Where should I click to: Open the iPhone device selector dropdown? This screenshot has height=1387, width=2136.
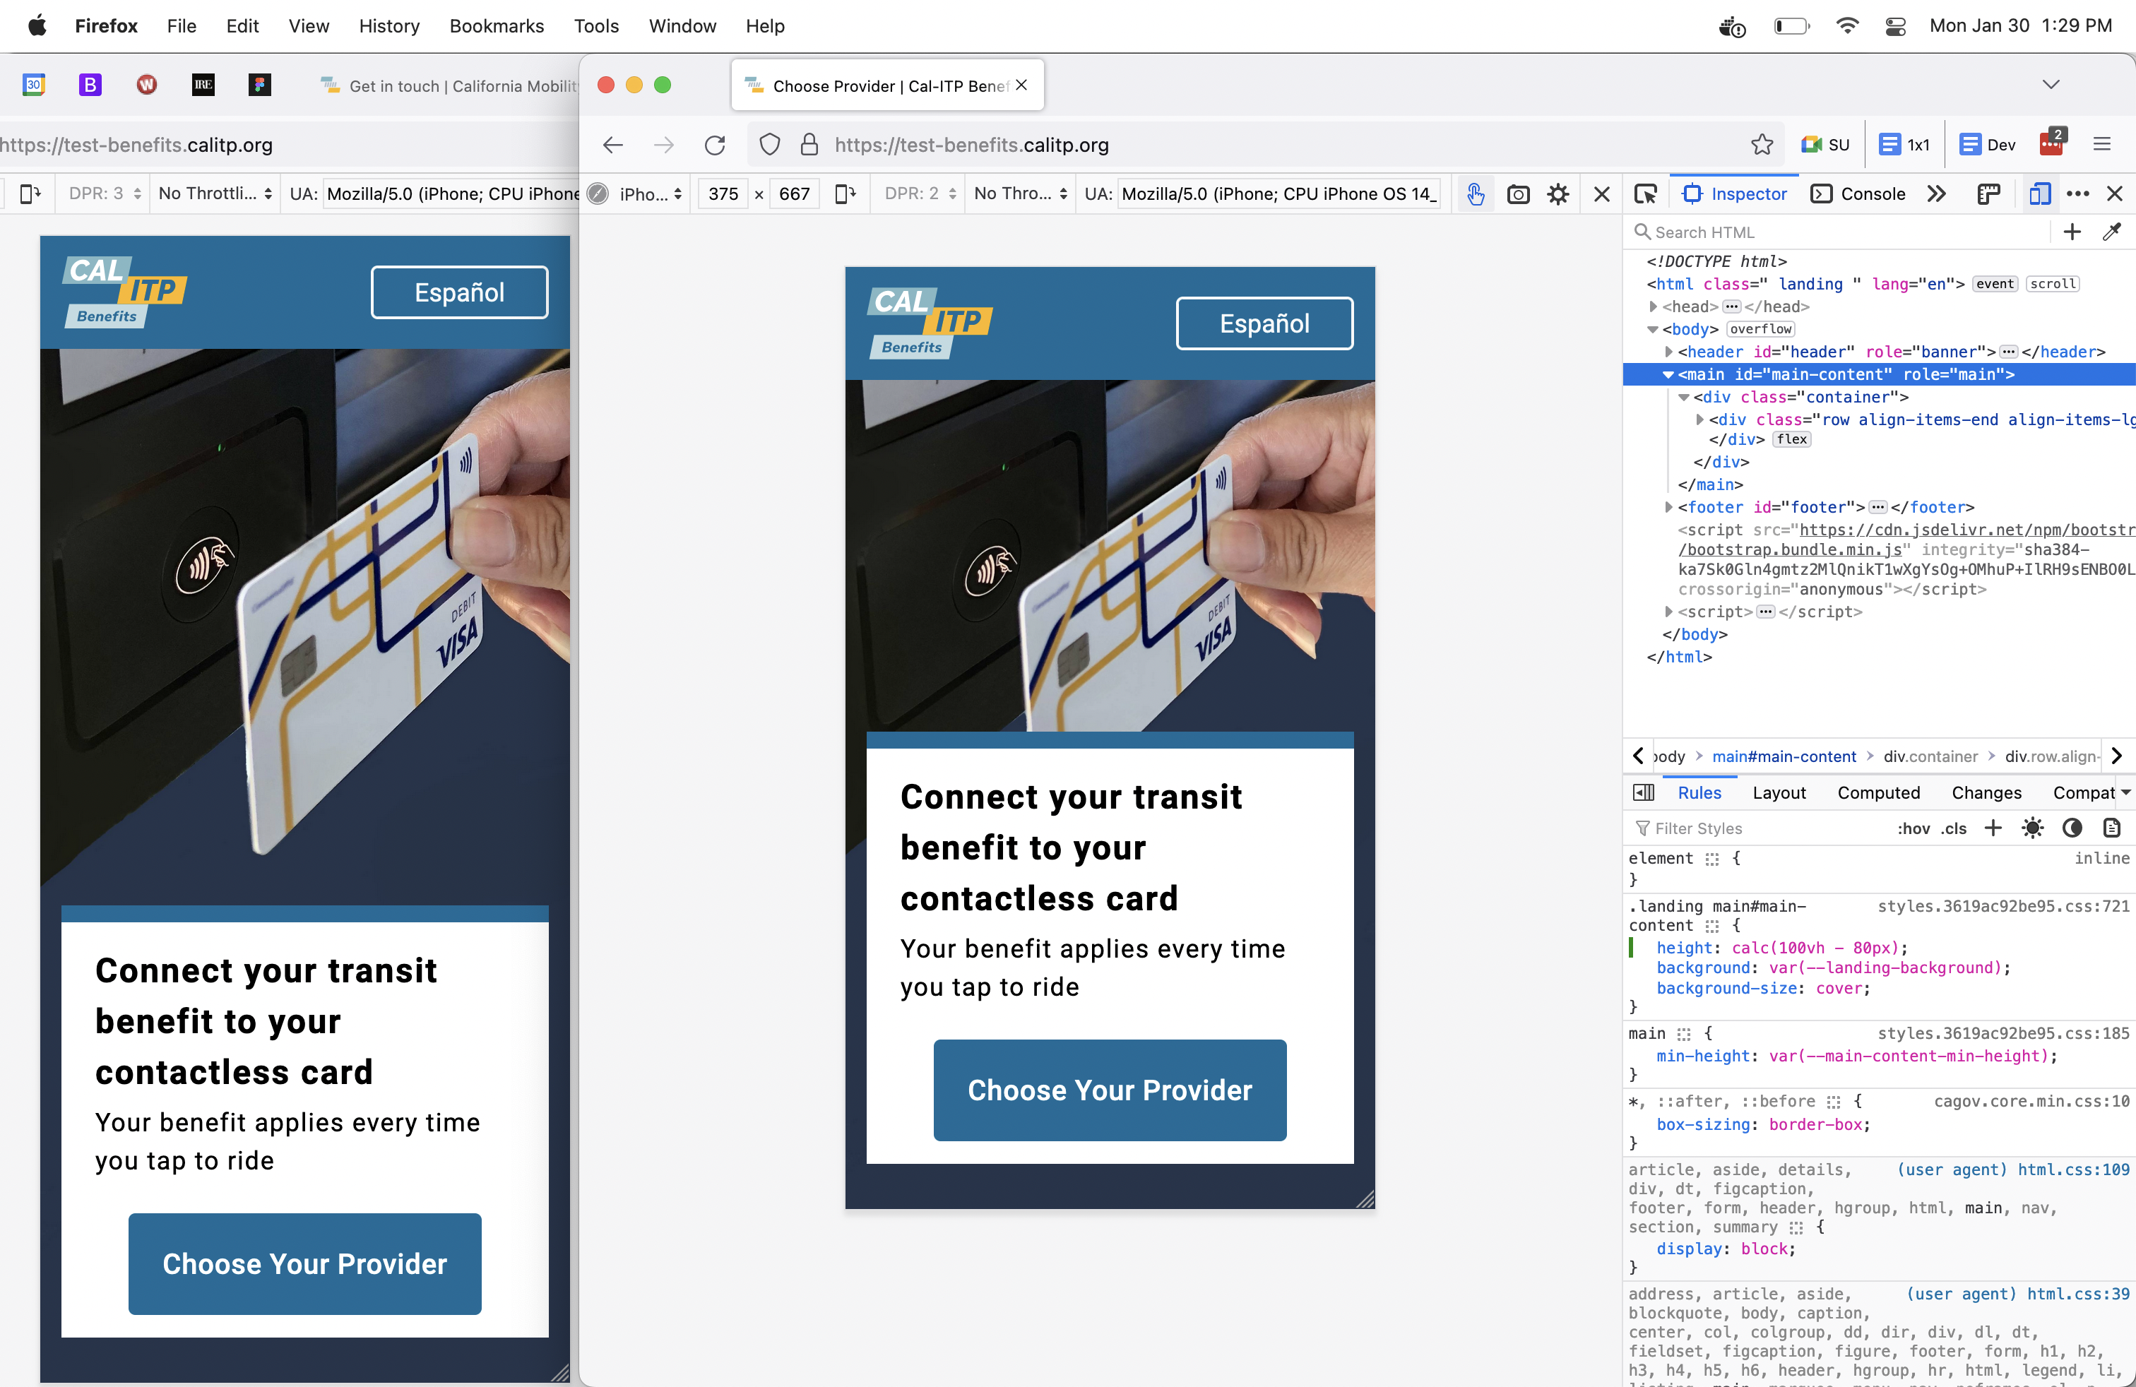[650, 194]
